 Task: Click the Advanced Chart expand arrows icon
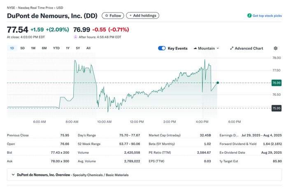[x=232, y=48]
